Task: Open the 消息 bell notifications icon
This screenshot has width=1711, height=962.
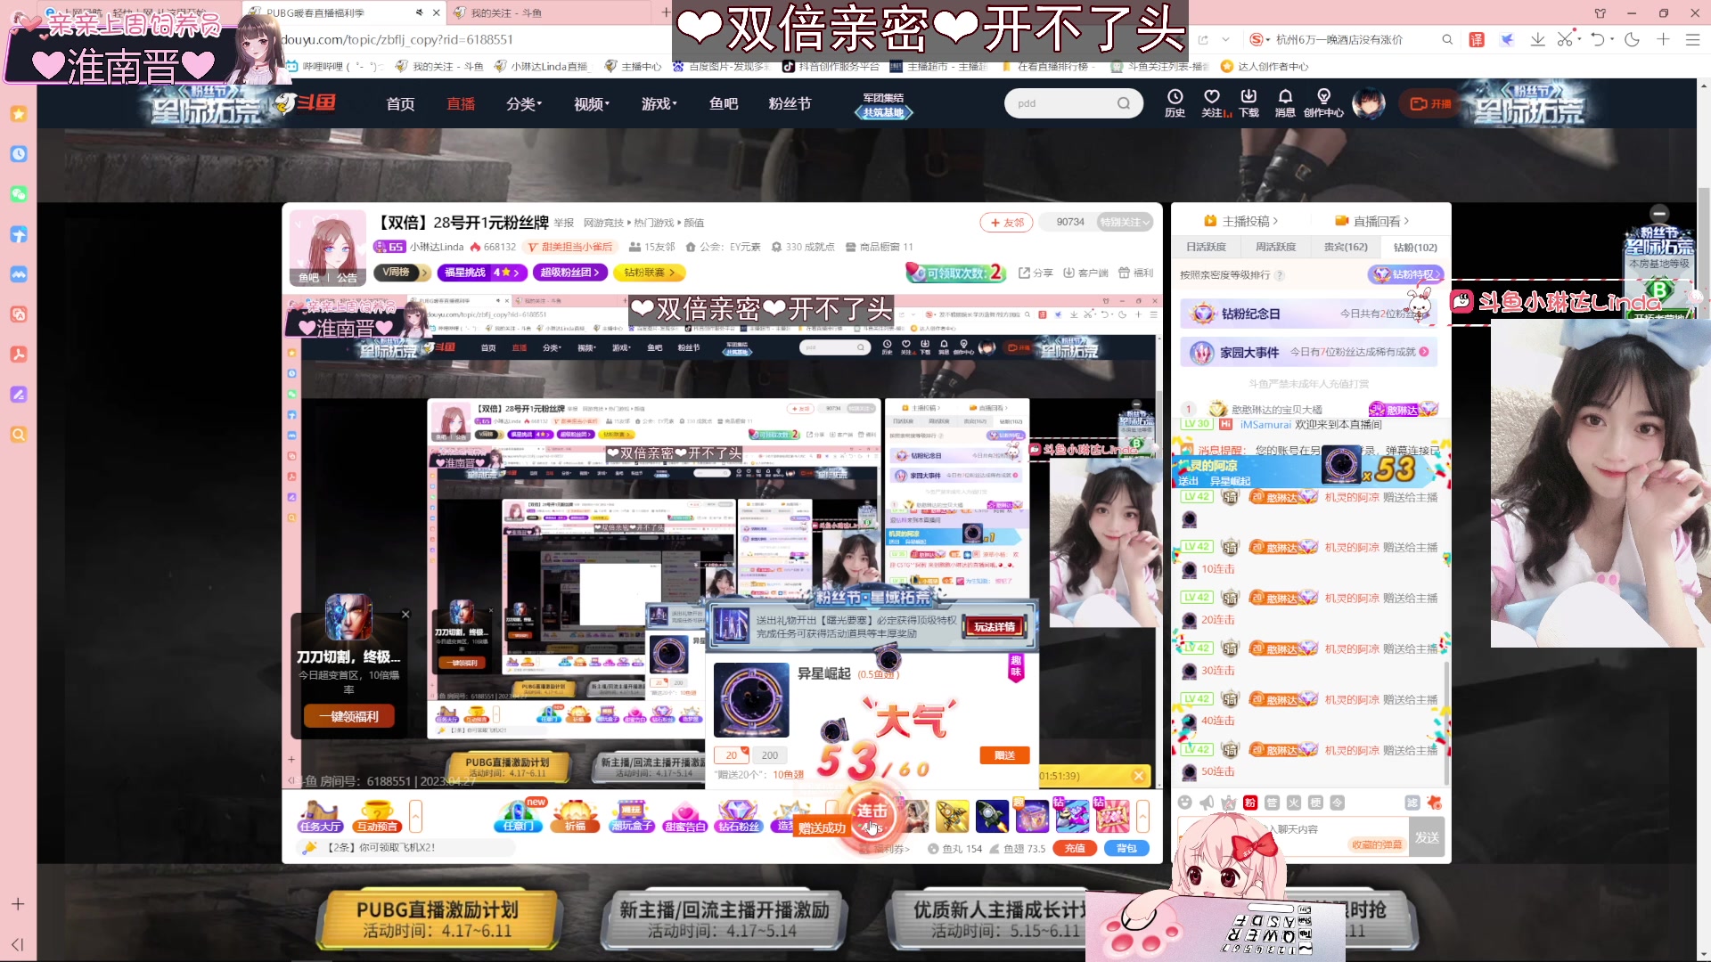Action: 1285,102
